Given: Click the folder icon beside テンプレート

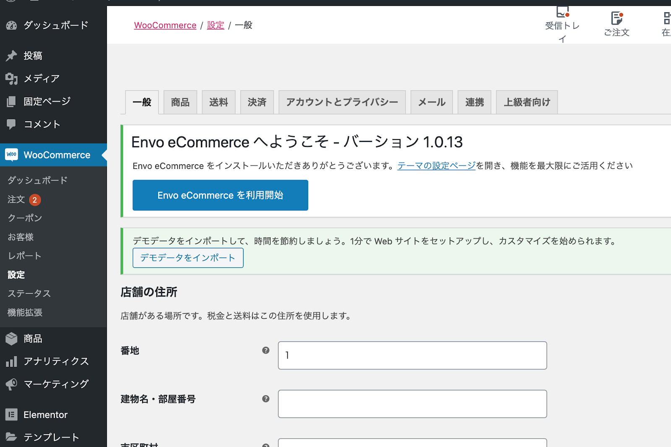Looking at the screenshot, I should tap(11, 437).
